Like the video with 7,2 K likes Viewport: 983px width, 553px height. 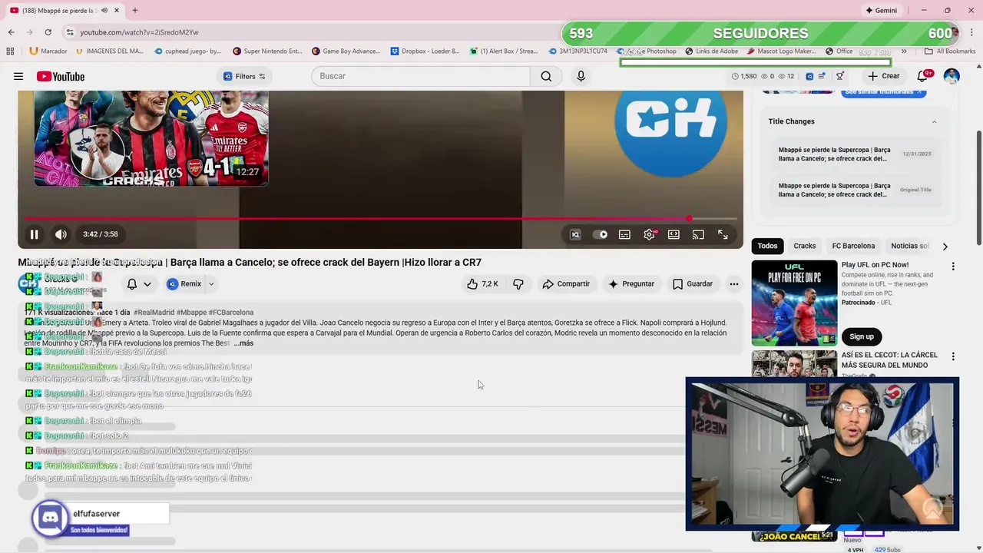[483, 284]
